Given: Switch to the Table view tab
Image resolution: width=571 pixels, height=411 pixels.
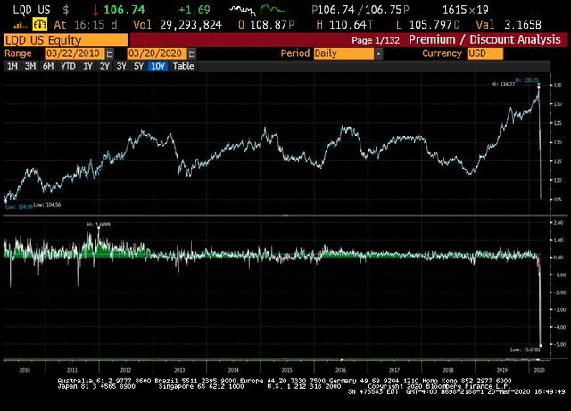Looking at the screenshot, I should coord(183,66).
